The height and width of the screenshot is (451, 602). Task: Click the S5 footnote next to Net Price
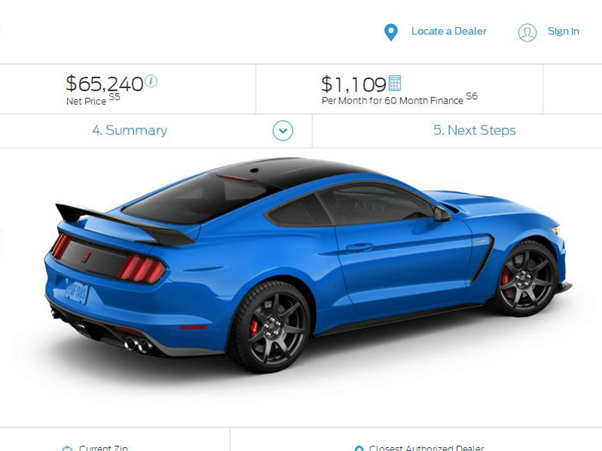click(114, 97)
